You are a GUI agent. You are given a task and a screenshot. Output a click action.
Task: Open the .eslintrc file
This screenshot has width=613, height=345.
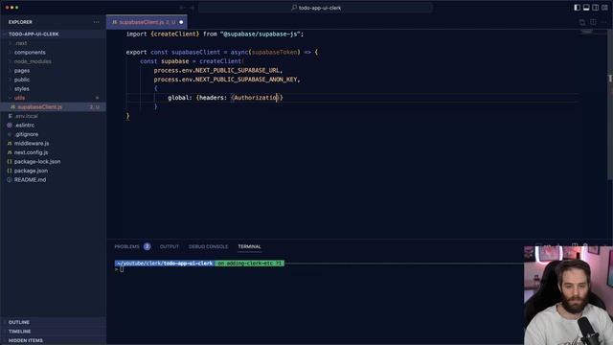click(24, 126)
